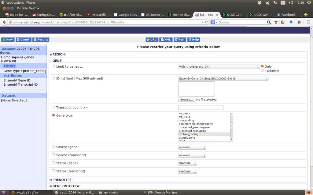
Task: Expand the GENE ONTOLOGY section
Action: pyautogui.click(x=51, y=186)
